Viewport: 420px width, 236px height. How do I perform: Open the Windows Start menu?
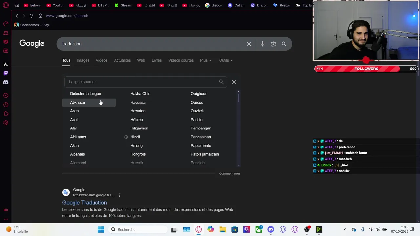[x=101, y=229]
